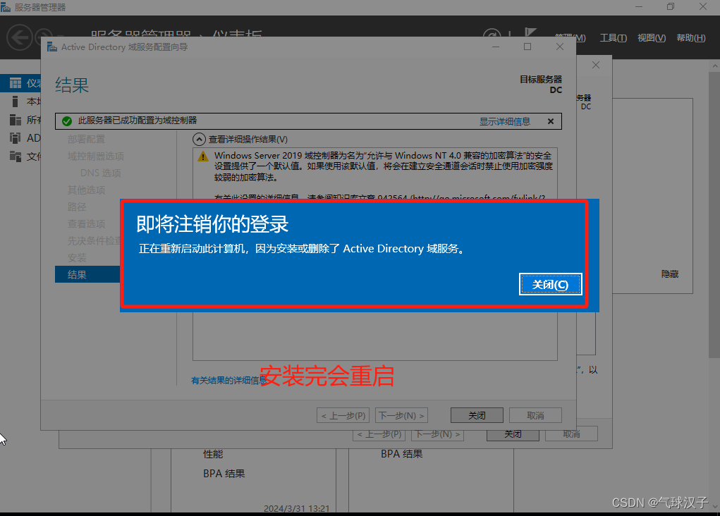The image size is (720, 516).
Task: Click the notifications flag icon
Action: tap(530, 33)
